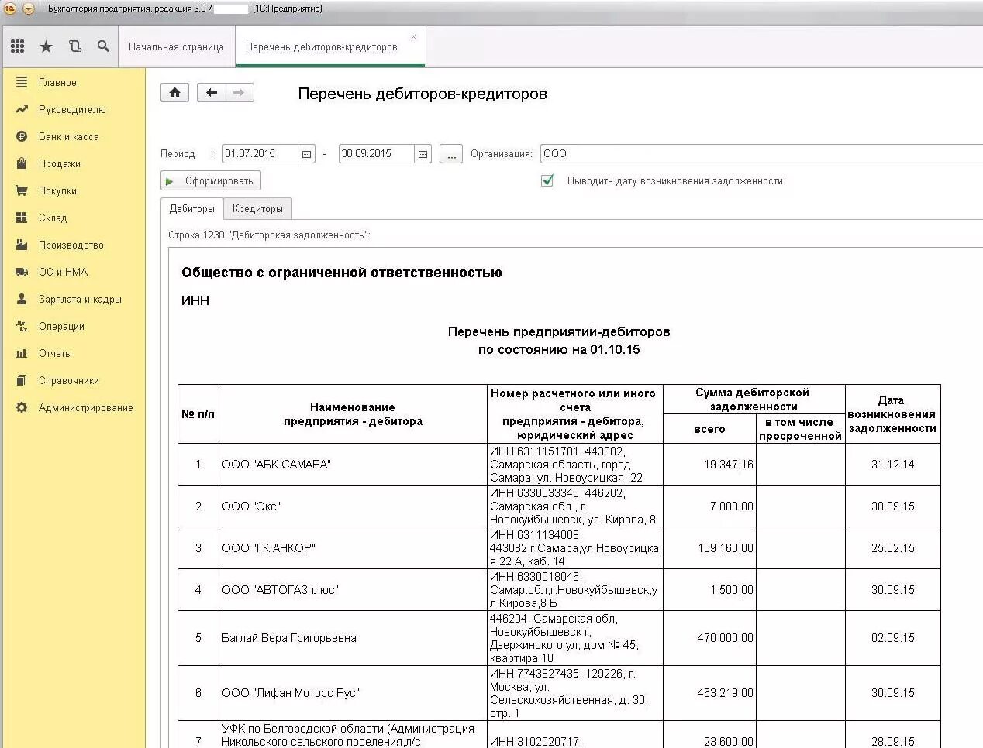Click column header Наименование предприятия - дебитора
This screenshot has height=748, width=983.
click(353, 414)
